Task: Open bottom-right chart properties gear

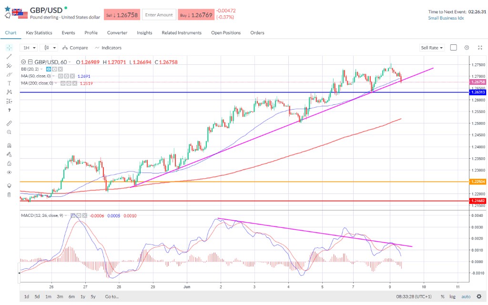Action: [479, 296]
